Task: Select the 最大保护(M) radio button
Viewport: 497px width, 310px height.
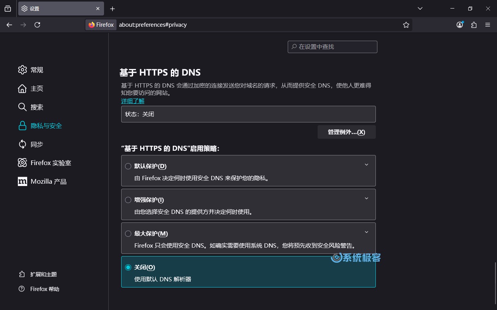Action: [128, 234]
